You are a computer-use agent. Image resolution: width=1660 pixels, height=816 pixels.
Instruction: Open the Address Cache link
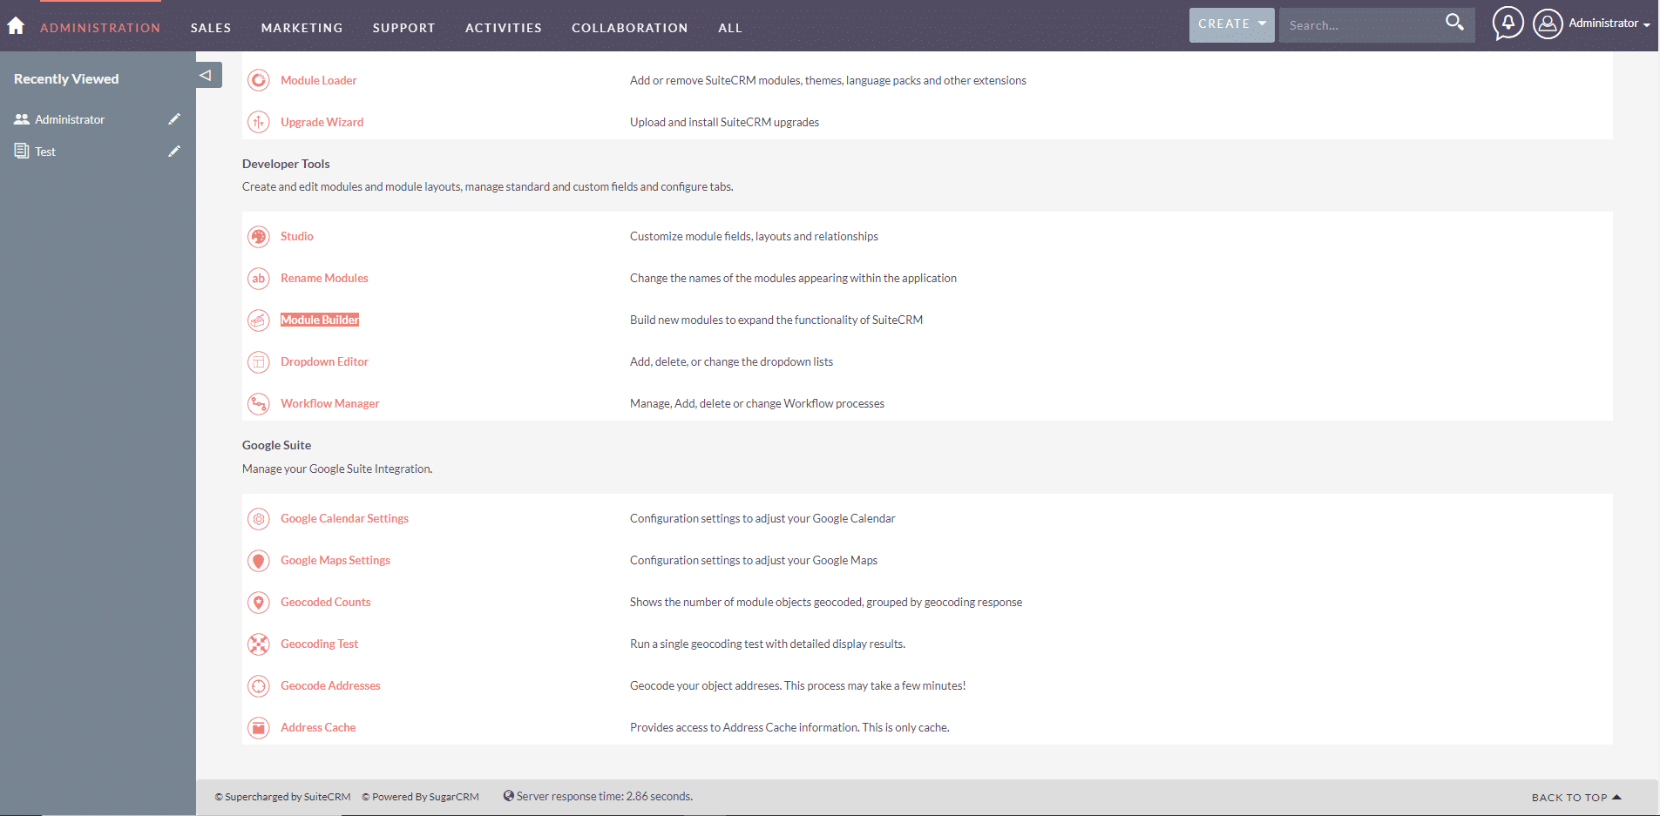click(x=318, y=727)
